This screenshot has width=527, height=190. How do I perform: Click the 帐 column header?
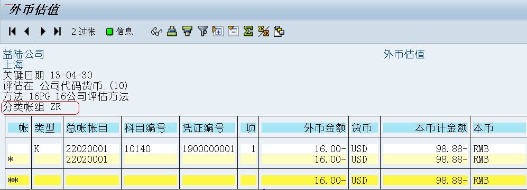18,128
